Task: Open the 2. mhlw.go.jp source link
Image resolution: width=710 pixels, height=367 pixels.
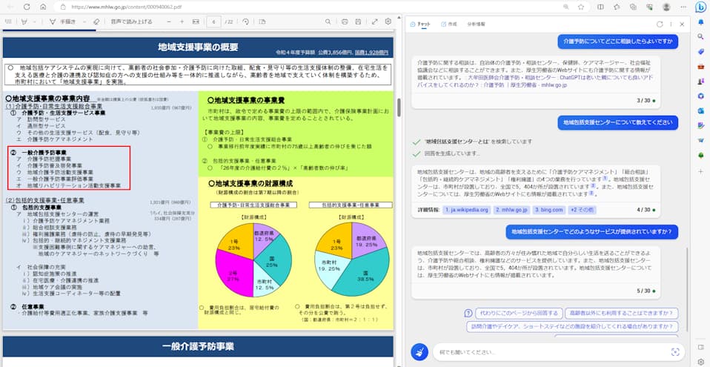Action: pyautogui.click(x=511, y=210)
